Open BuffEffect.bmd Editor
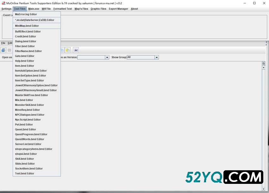The height and width of the screenshot is (193, 269). 37,32
